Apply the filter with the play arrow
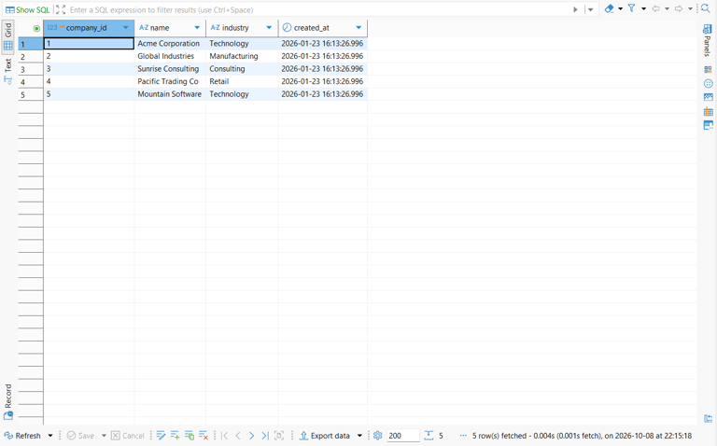 coord(575,9)
